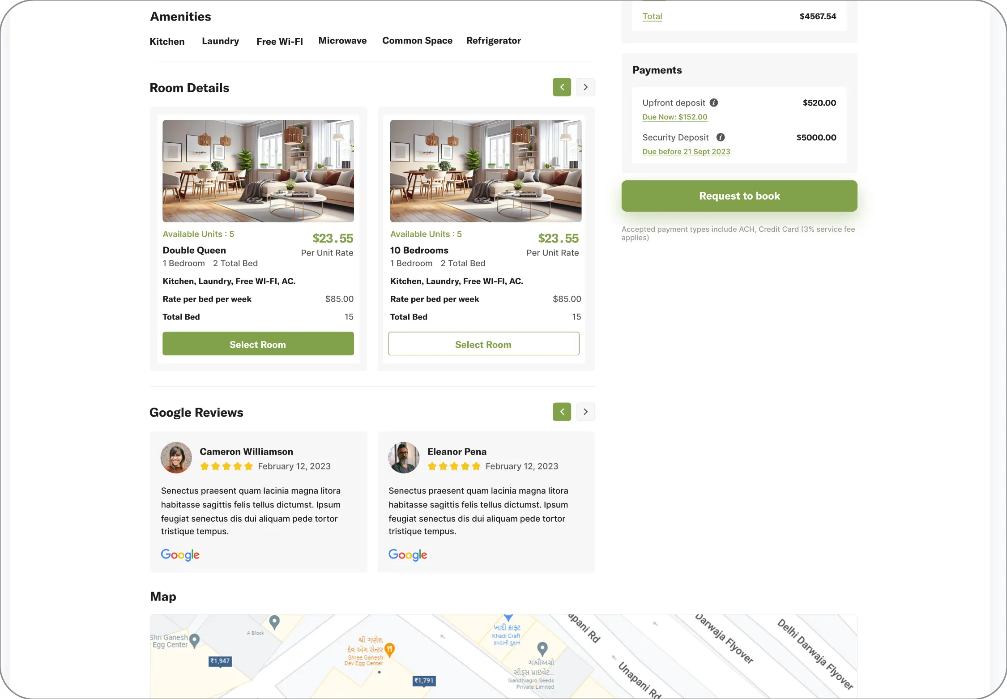Click Cameron Williamson's profile avatar
The height and width of the screenshot is (699, 1007).
176,458
